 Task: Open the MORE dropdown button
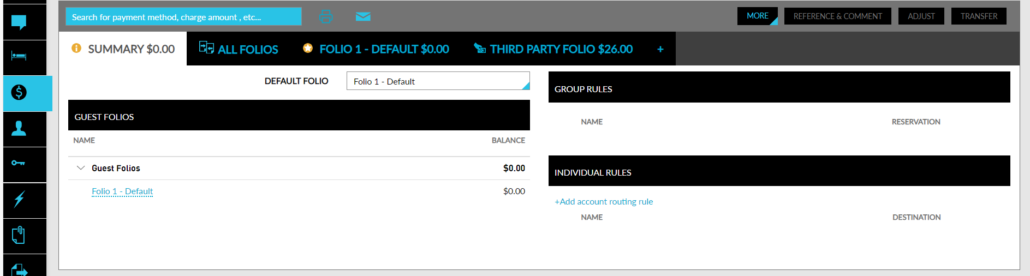coord(758,16)
